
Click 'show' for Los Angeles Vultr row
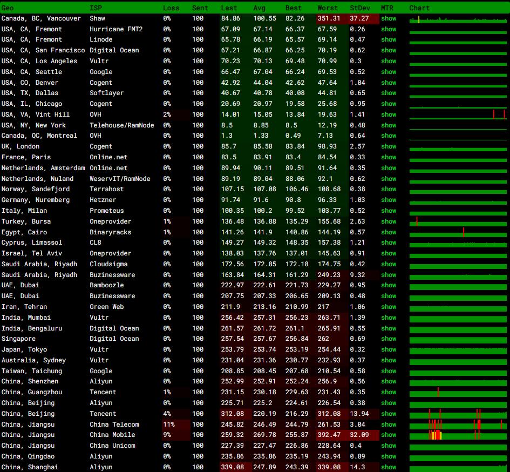point(389,61)
